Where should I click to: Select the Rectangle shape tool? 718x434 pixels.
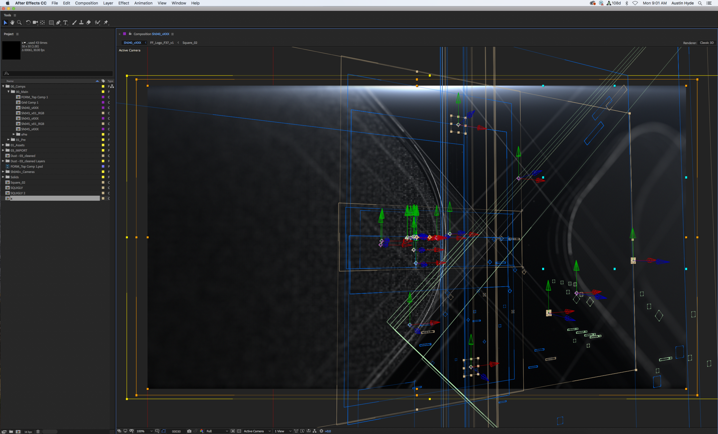coord(51,22)
